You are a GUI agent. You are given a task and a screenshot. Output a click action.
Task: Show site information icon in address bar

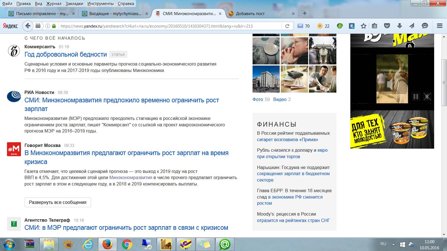(x=48, y=26)
